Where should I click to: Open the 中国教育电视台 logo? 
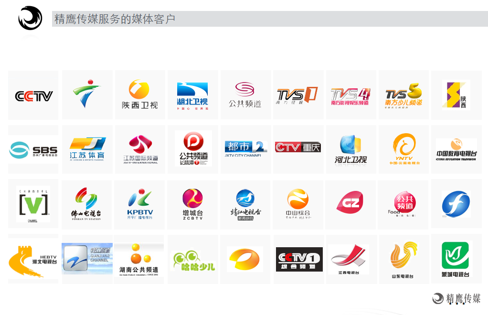click(x=456, y=149)
